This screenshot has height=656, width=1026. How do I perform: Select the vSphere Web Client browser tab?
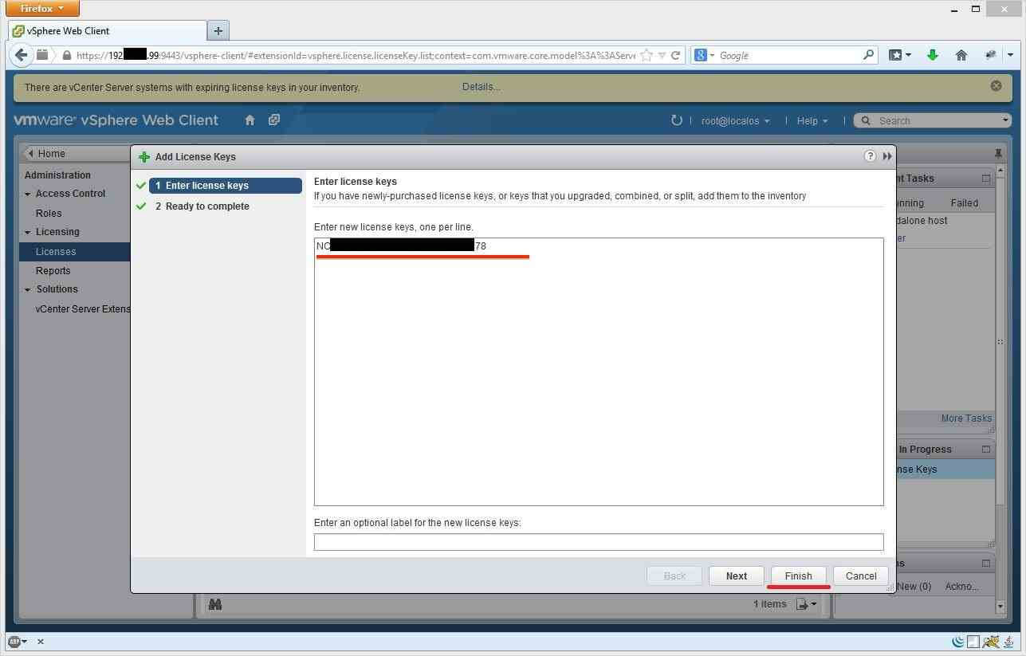pos(107,31)
